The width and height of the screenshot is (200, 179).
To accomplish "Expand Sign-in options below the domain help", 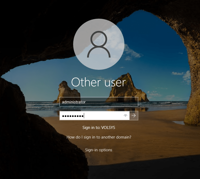I will [x=99, y=150].
